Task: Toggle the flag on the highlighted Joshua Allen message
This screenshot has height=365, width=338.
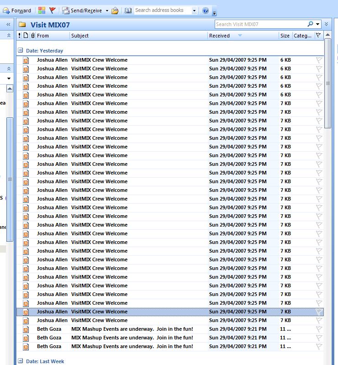Action: (319, 312)
